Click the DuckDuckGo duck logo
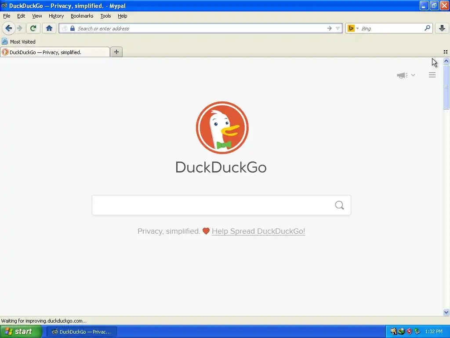 [x=222, y=128]
